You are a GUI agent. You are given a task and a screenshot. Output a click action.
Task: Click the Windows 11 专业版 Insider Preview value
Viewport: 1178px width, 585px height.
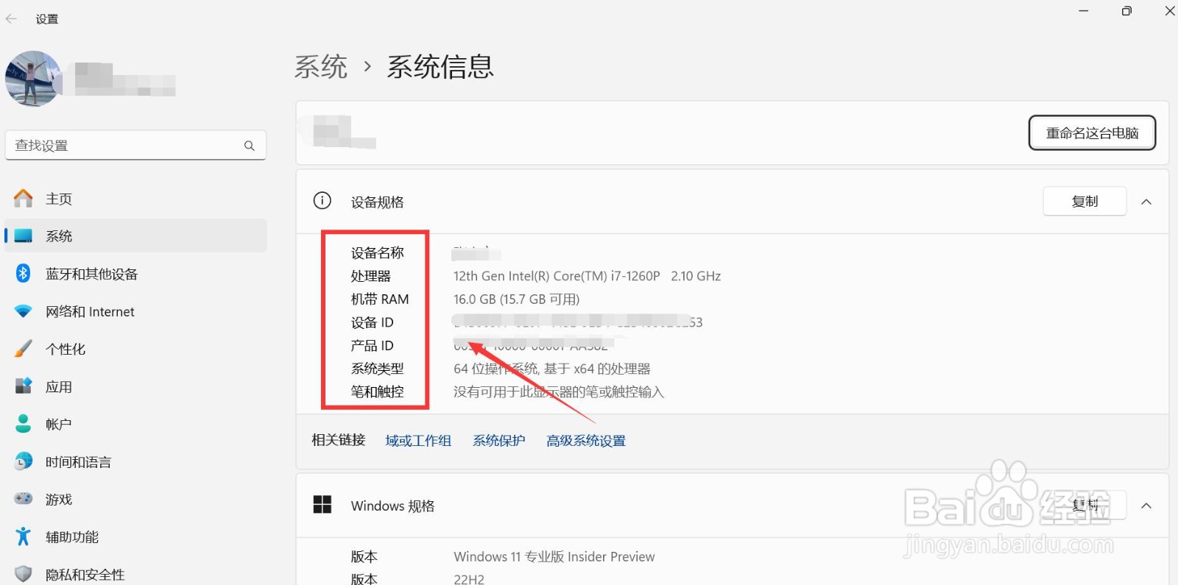(554, 557)
